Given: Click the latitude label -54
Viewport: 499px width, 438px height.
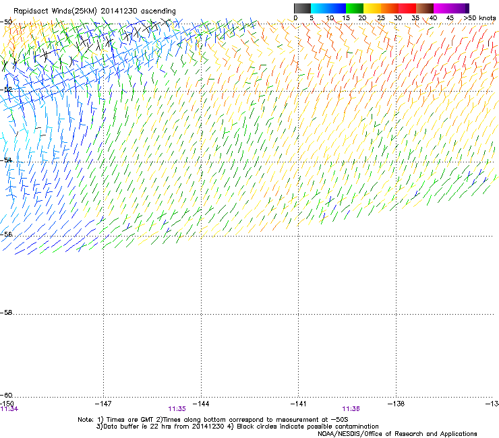Looking at the screenshot, I should (6, 160).
